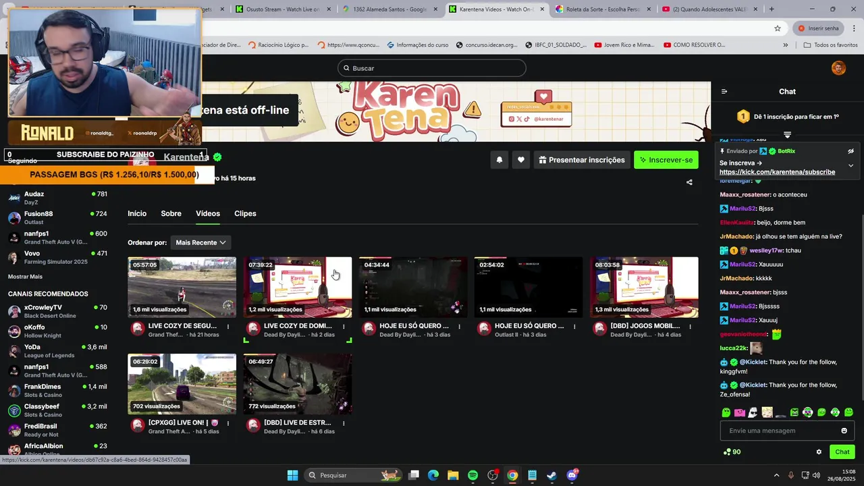
Task: Open the 04:34:44 video thumbnail
Action: click(413, 287)
